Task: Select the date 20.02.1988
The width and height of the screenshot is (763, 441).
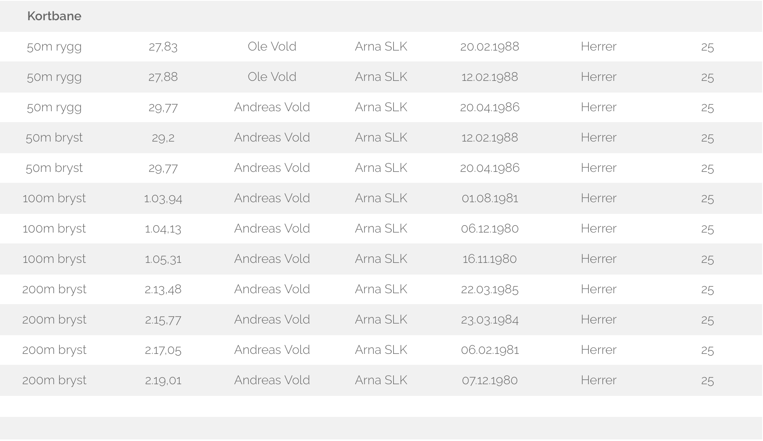Action: point(490,47)
